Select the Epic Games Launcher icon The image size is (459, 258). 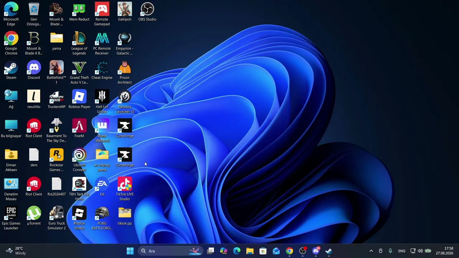11,218
